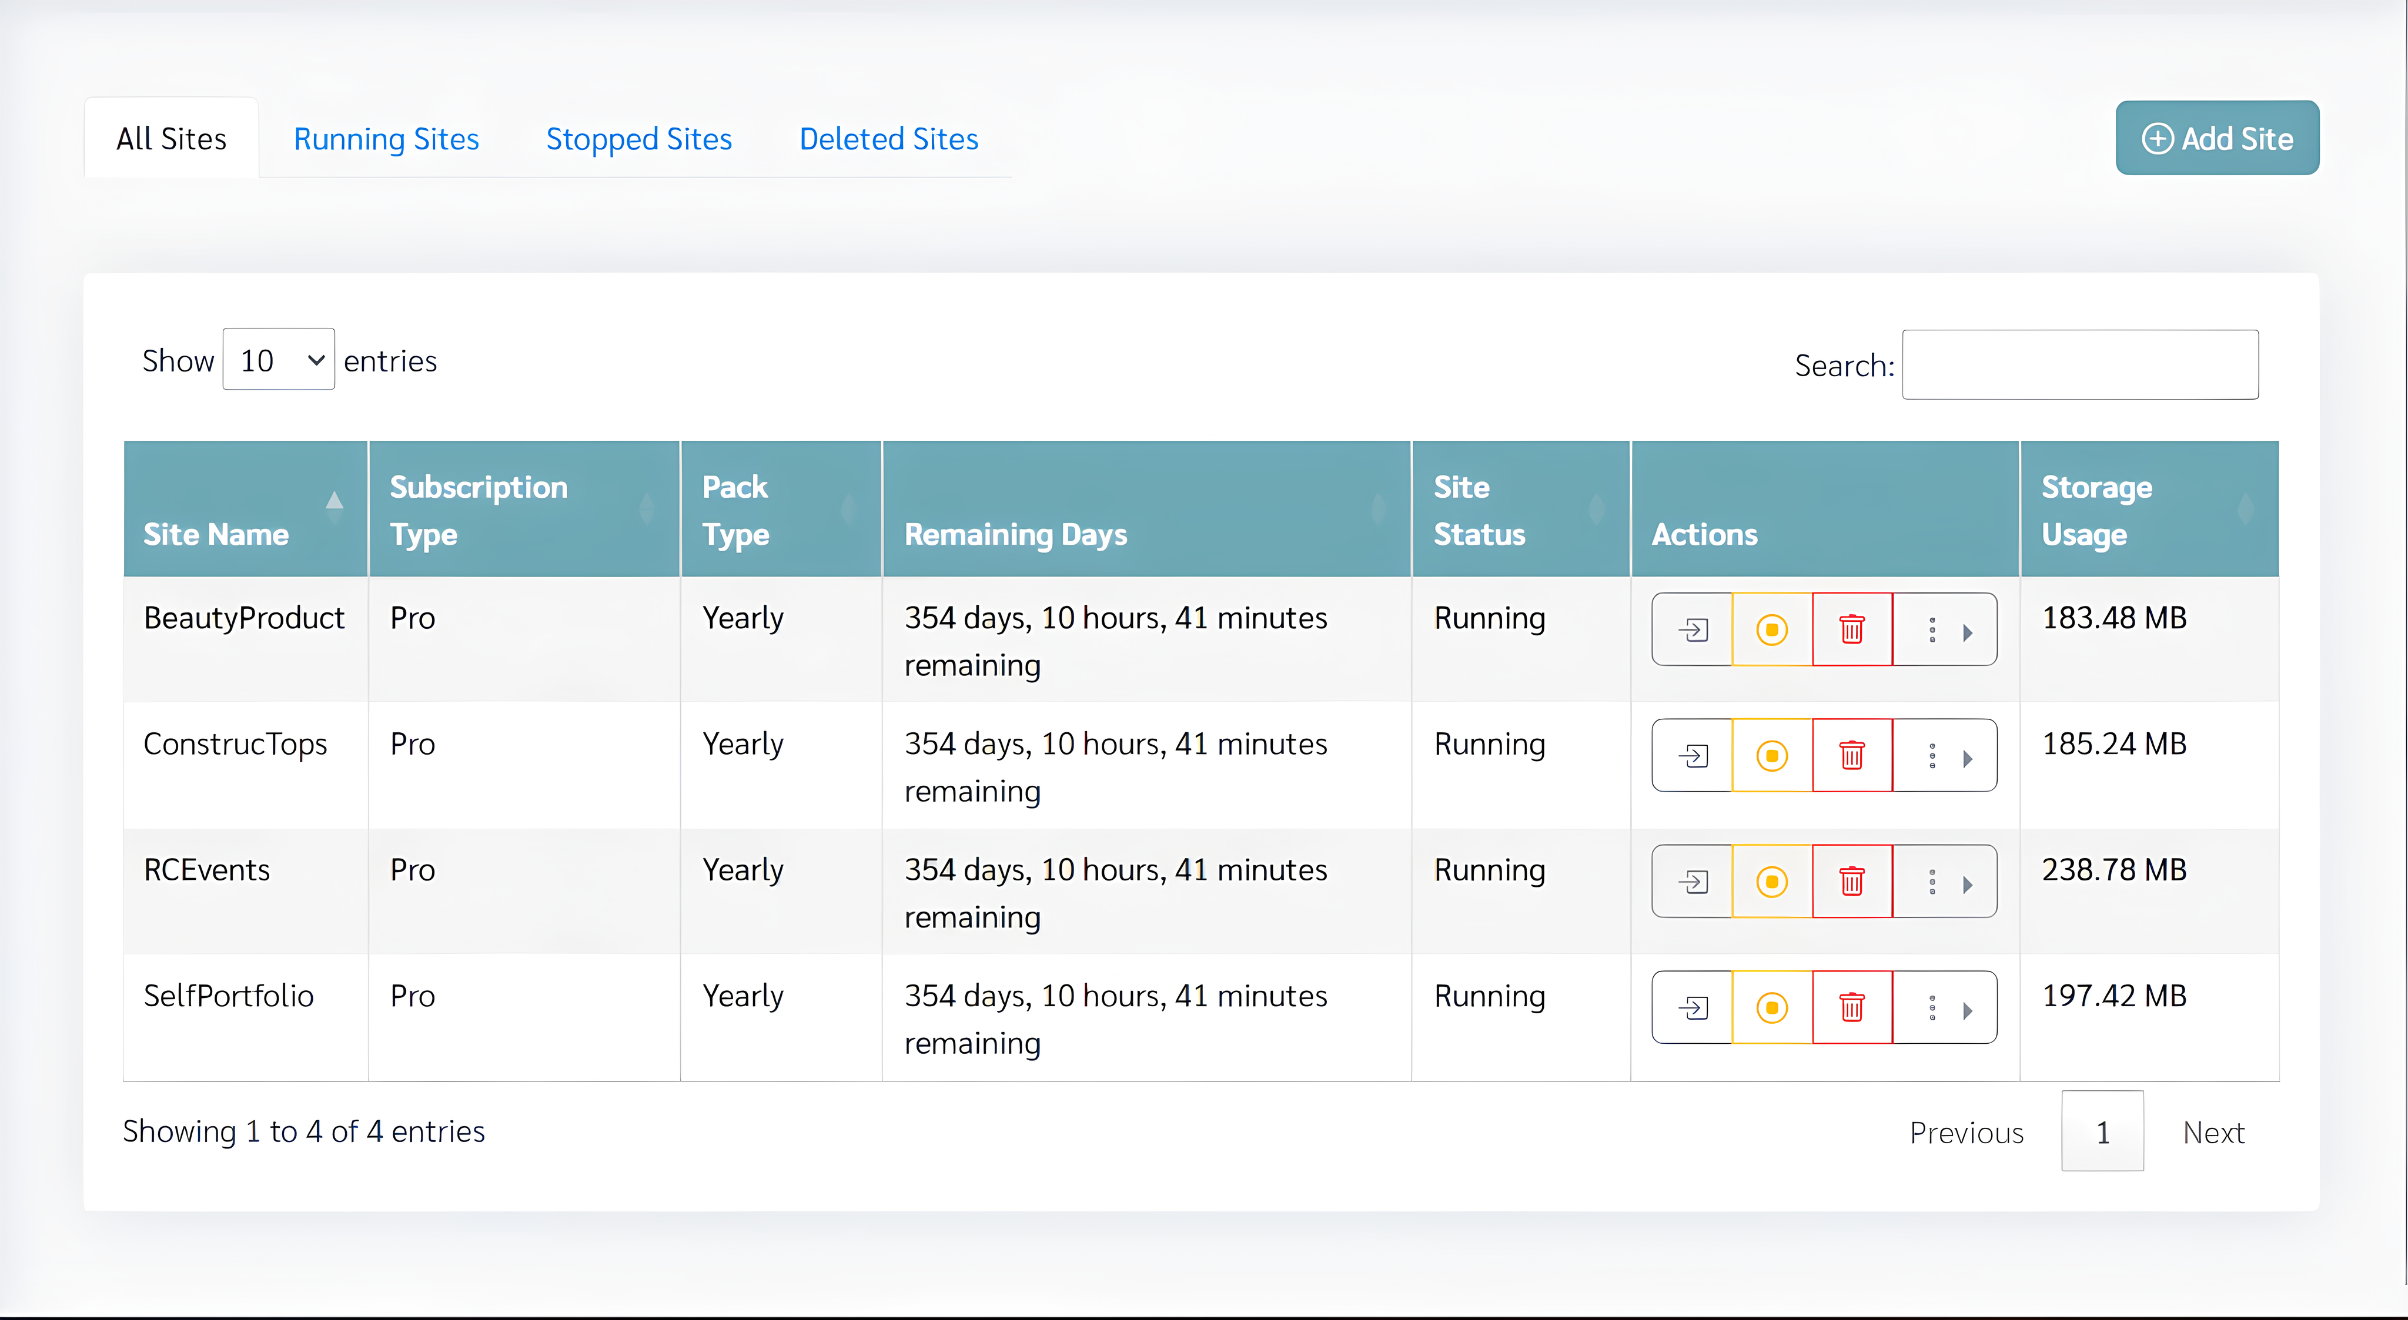Select the All Sites tab

tap(172, 138)
